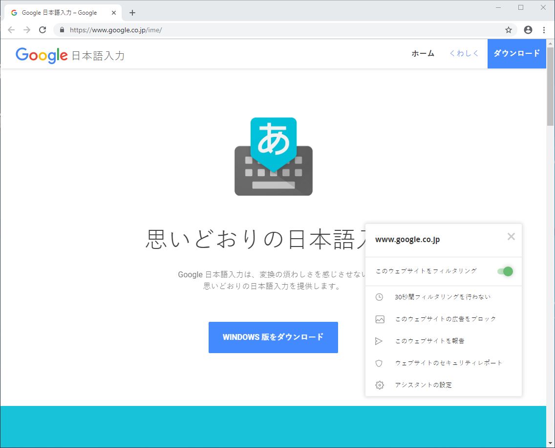Minimize the Chrome window
Screen dimensions: 555x448
click(x=498, y=7)
